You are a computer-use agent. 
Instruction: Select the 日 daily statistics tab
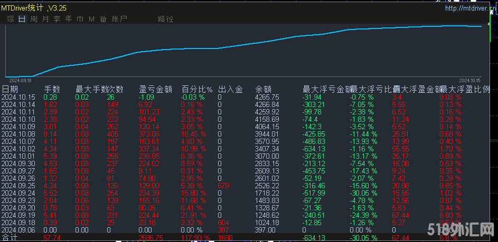click(22, 19)
